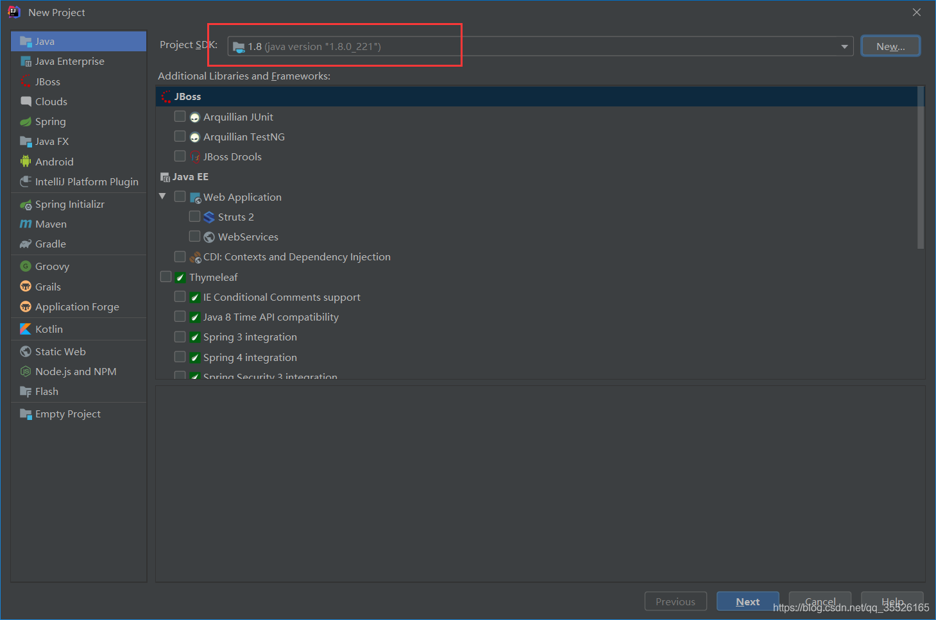Select Maven project type
Viewport: 936px width, 620px height.
coord(78,224)
